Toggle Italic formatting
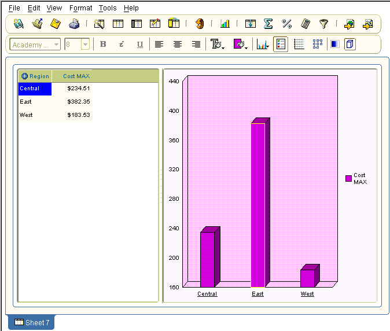Image resolution: width=390 pixels, height=331 pixels. [x=122, y=45]
